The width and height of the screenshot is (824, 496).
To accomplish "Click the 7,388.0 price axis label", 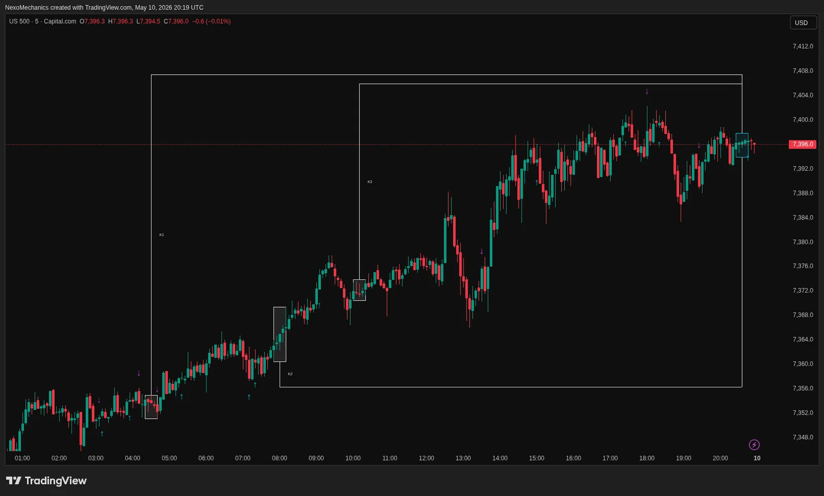I will coord(803,193).
